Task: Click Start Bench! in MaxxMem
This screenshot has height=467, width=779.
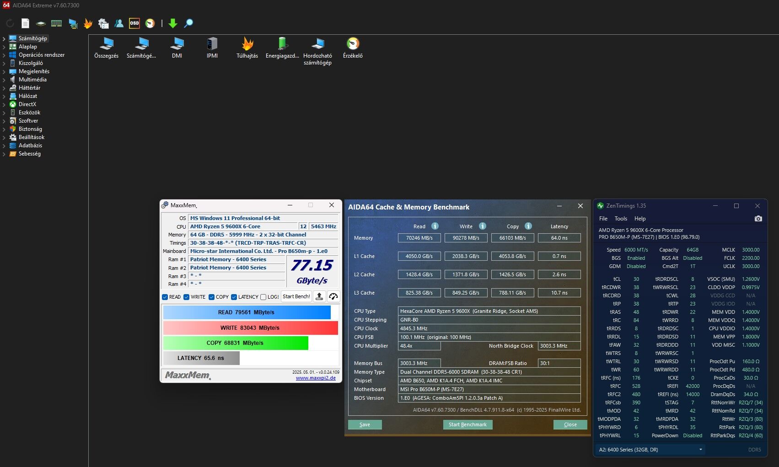Action: click(296, 297)
